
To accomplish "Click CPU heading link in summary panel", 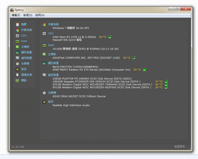I will click(x=51, y=33).
